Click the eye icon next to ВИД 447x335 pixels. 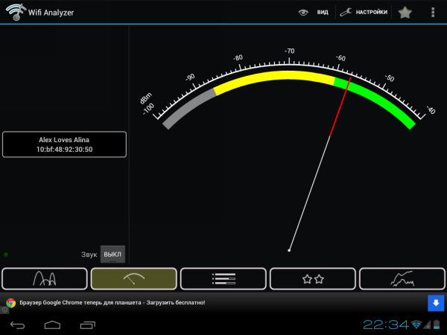(x=303, y=13)
